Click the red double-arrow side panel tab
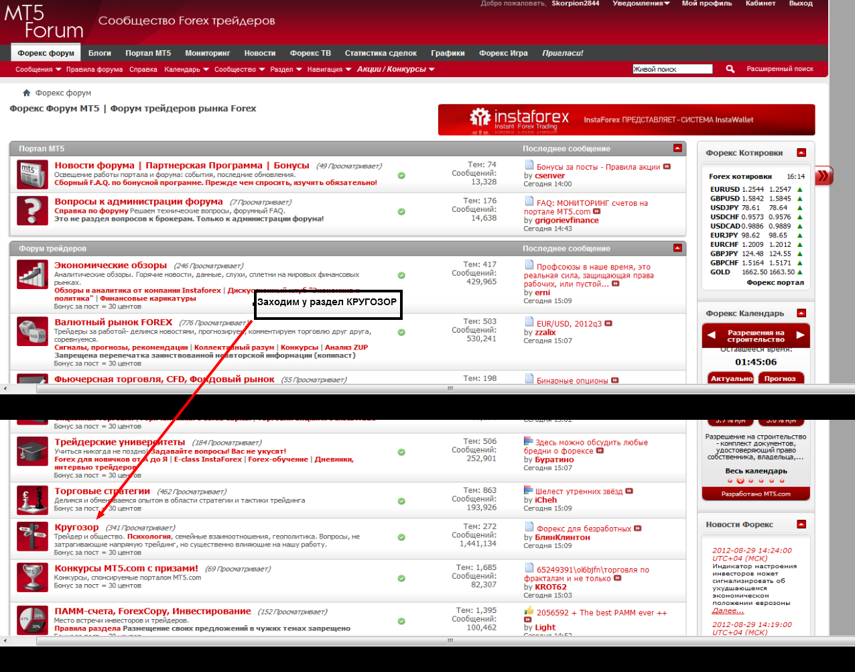 tap(824, 176)
